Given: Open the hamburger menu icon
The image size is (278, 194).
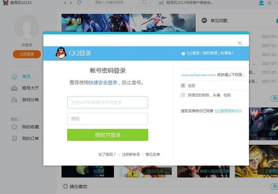Looking at the screenshot, I should pos(270,3).
